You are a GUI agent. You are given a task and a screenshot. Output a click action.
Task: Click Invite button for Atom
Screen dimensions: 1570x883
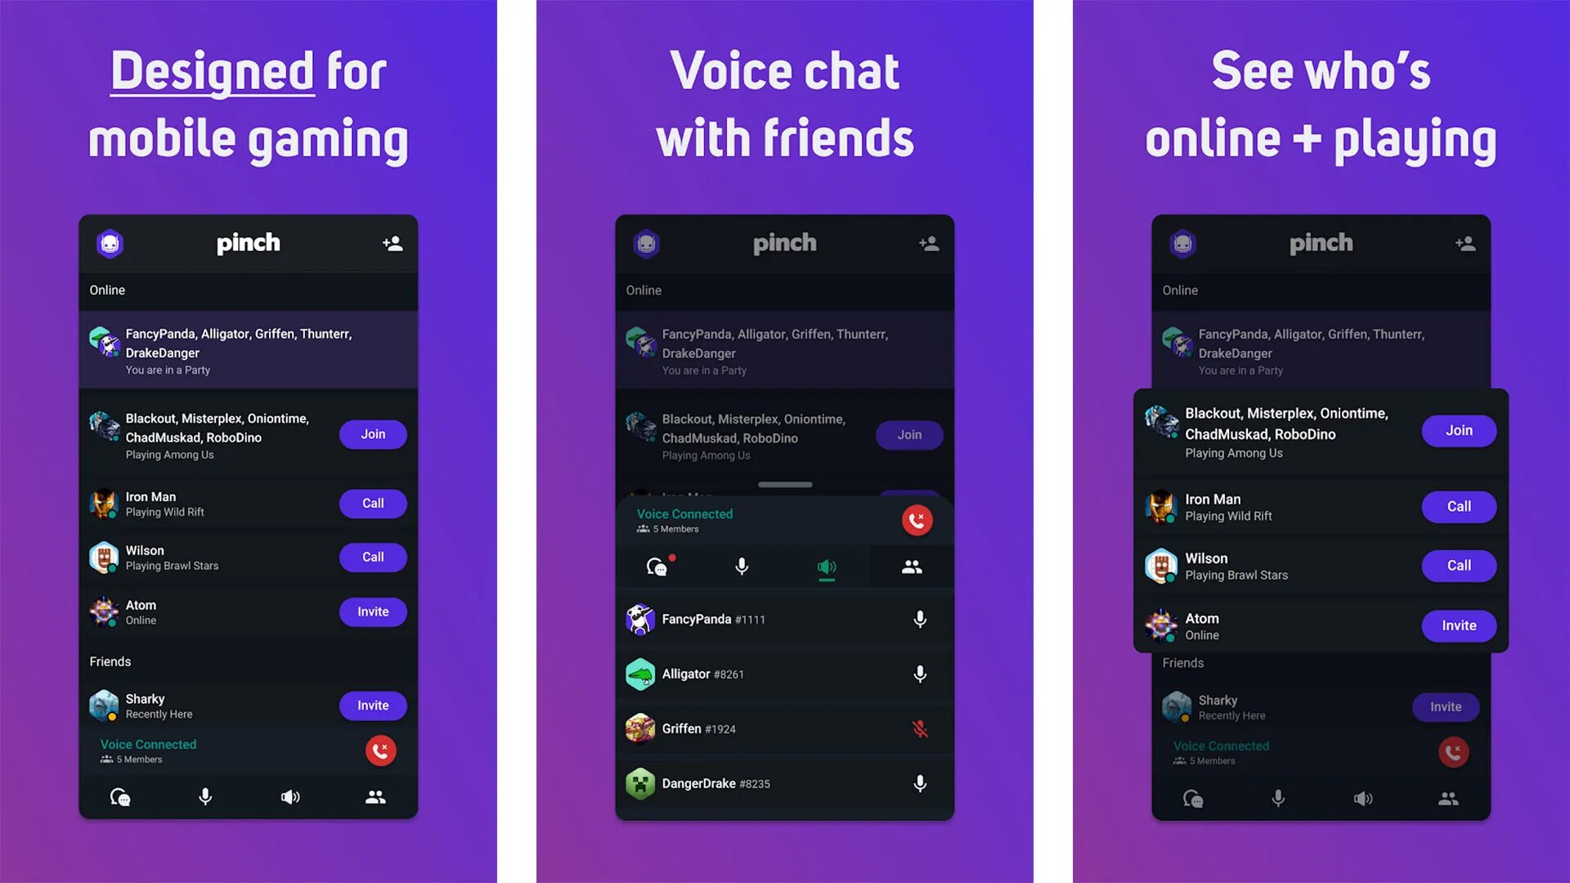pos(373,610)
